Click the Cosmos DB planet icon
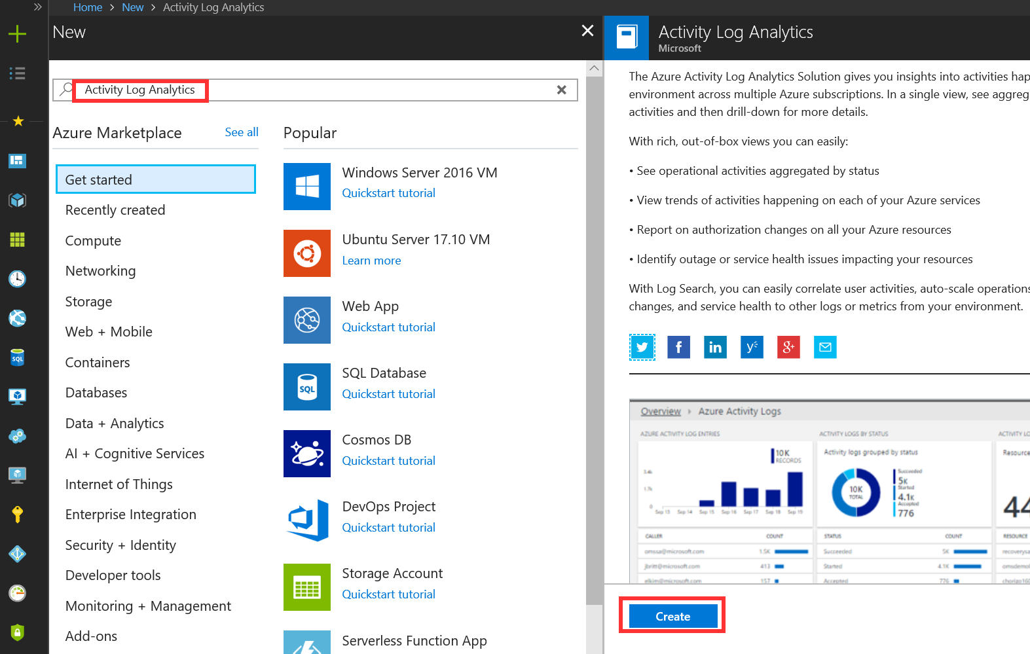This screenshot has width=1030, height=654. click(307, 454)
